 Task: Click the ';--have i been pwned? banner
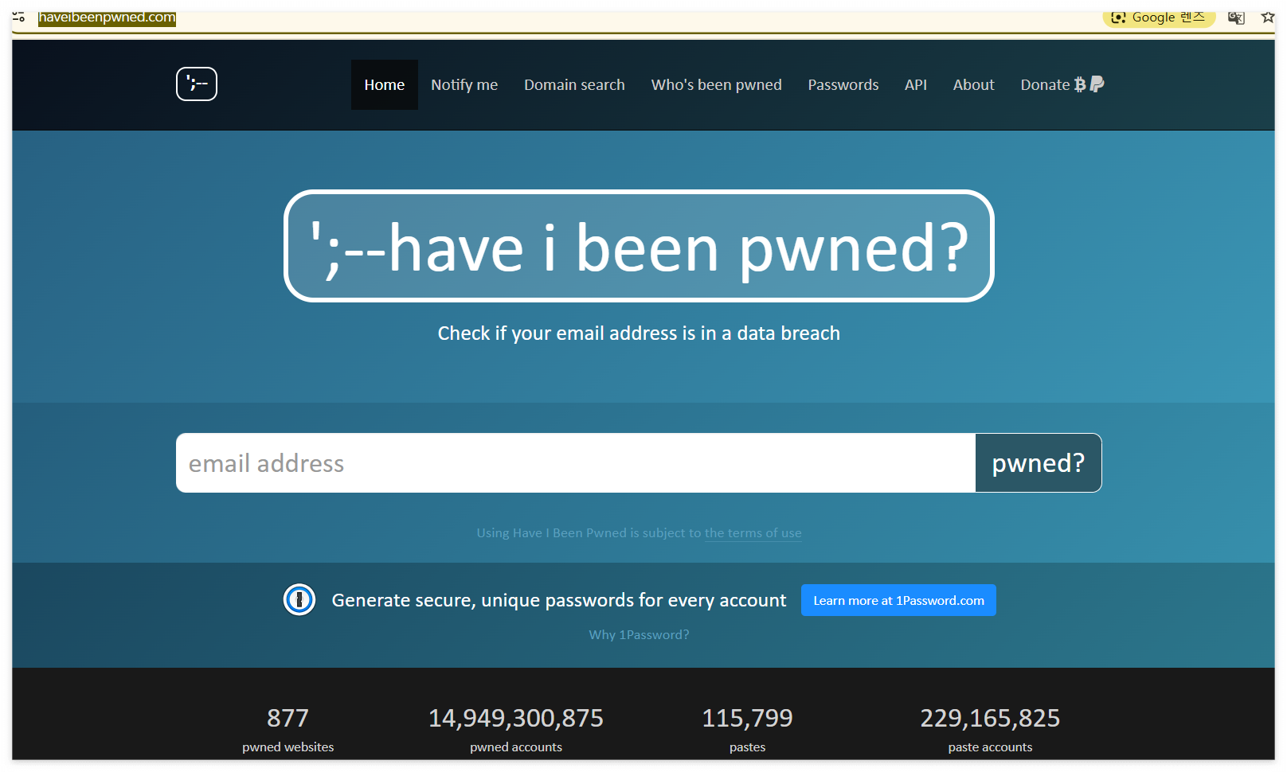[639, 246]
